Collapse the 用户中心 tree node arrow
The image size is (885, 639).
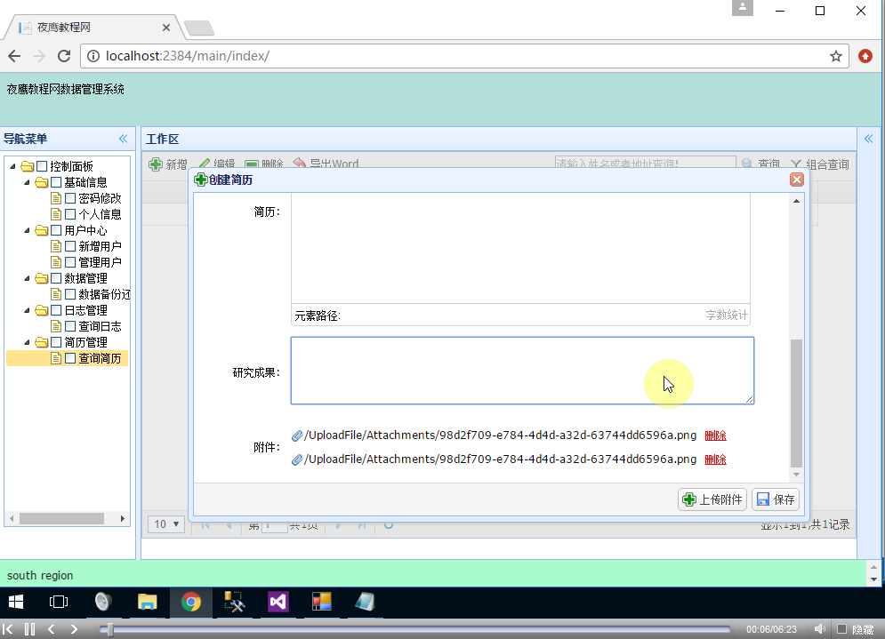pos(27,230)
